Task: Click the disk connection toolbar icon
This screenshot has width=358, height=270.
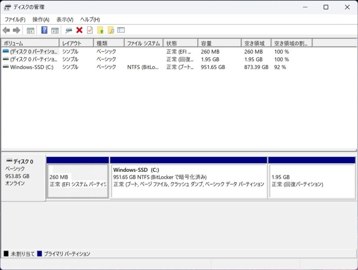Action: (69, 30)
